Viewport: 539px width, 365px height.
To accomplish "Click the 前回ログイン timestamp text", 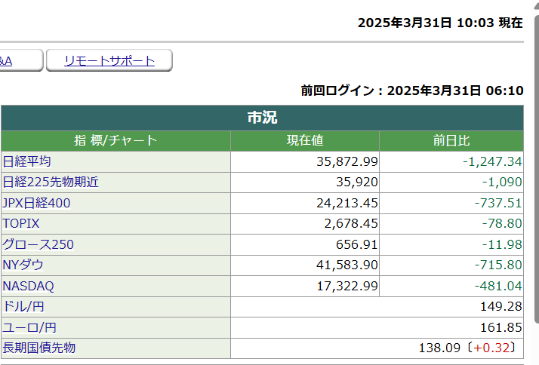I will click(412, 90).
